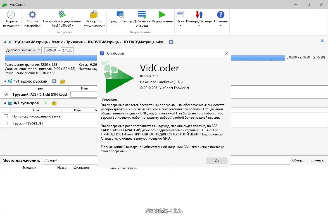
Task: Uncheck 1 русский (AC3) audio track
Action: click(6, 95)
